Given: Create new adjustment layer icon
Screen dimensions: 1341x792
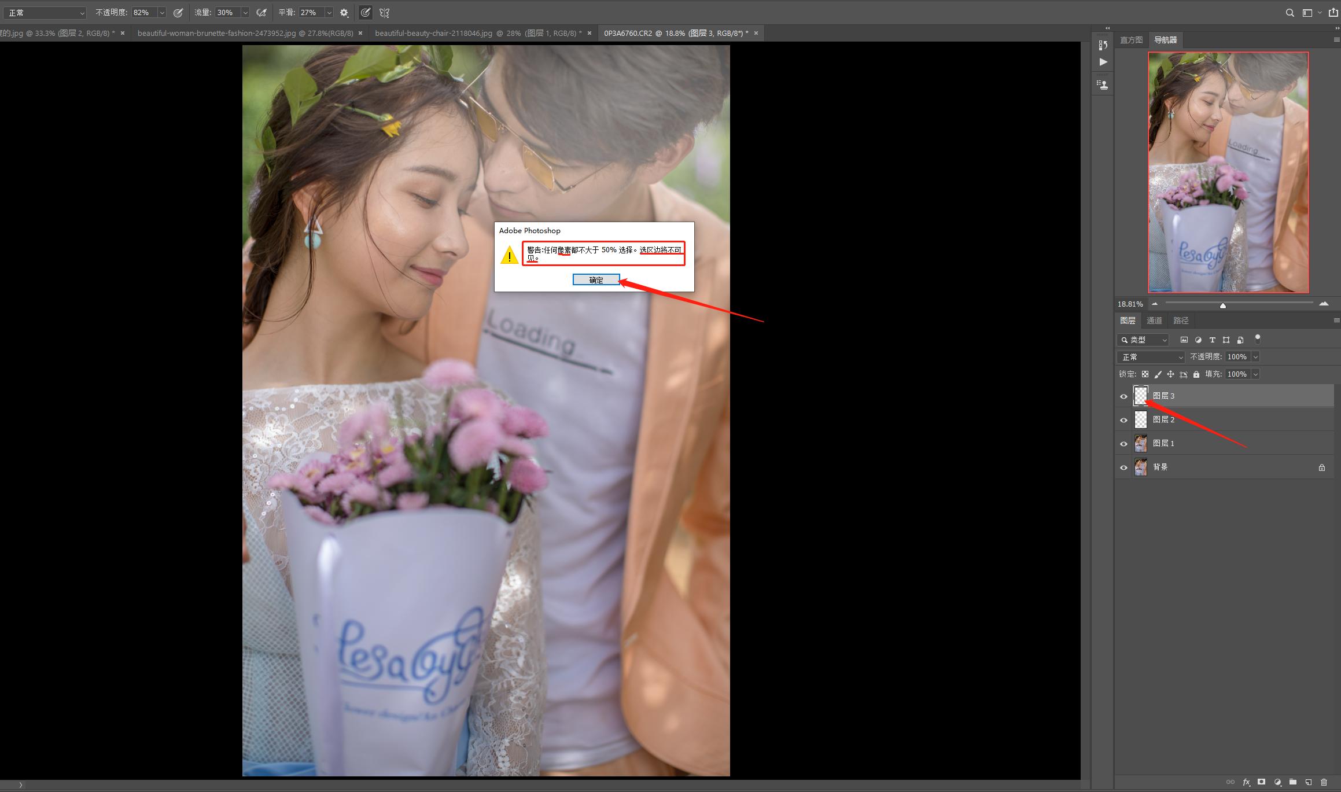Looking at the screenshot, I should (1277, 782).
